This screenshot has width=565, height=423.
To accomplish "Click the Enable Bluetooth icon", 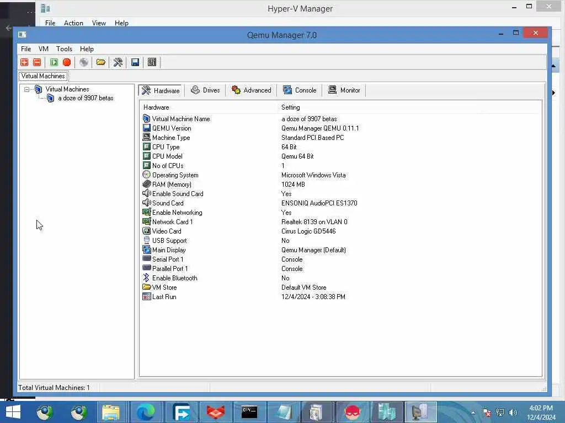I will [146, 278].
